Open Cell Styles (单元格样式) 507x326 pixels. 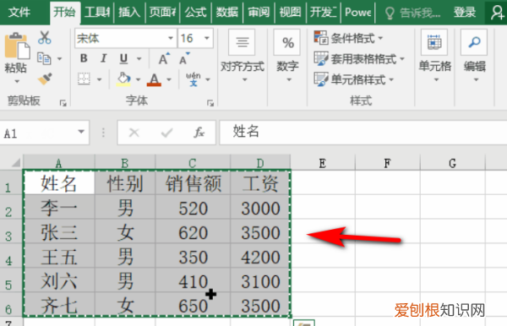354,79
